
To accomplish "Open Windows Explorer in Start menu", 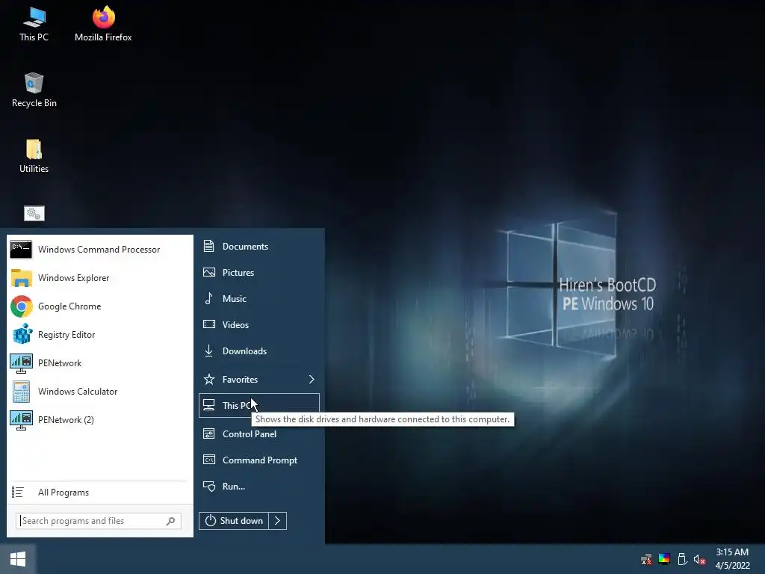I will click(x=100, y=278).
